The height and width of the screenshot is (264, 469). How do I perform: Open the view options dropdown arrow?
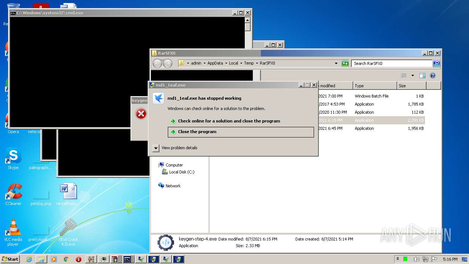413,76
